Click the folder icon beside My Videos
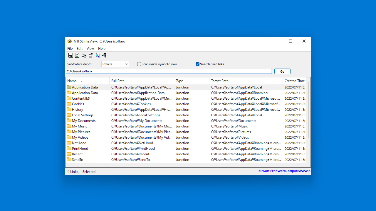This screenshot has width=376, height=211. point(69,137)
